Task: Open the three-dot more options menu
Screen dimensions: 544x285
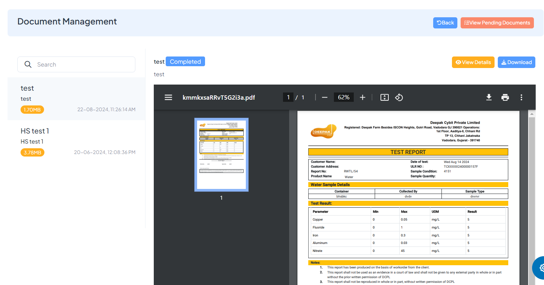Action: click(521, 97)
